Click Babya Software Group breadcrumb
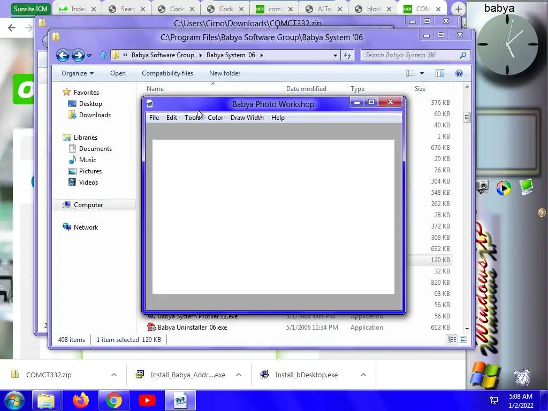548x411 pixels. (163, 55)
